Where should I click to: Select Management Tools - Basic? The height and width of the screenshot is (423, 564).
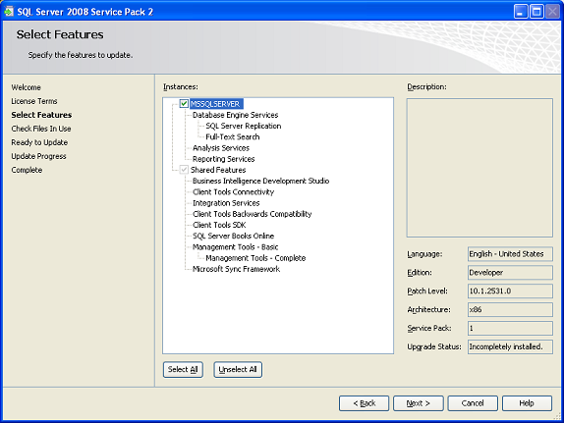pos(235,247)
